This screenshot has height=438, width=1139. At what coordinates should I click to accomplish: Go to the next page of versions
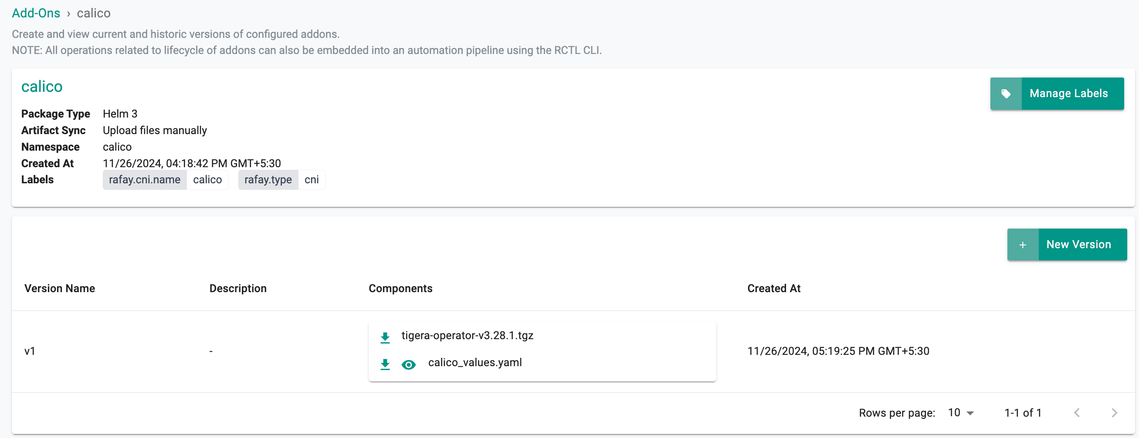tap(1114, 413)
